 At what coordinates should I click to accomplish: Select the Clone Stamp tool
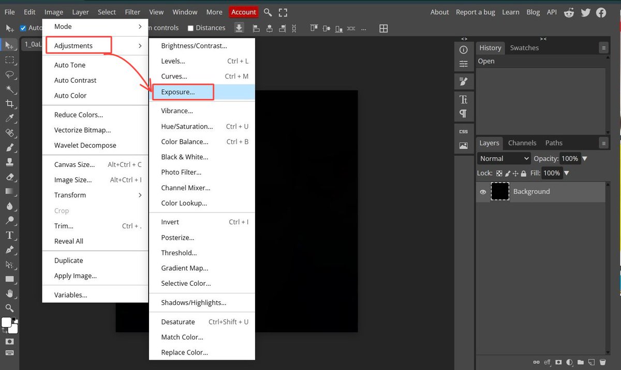[x=9, y=162]
